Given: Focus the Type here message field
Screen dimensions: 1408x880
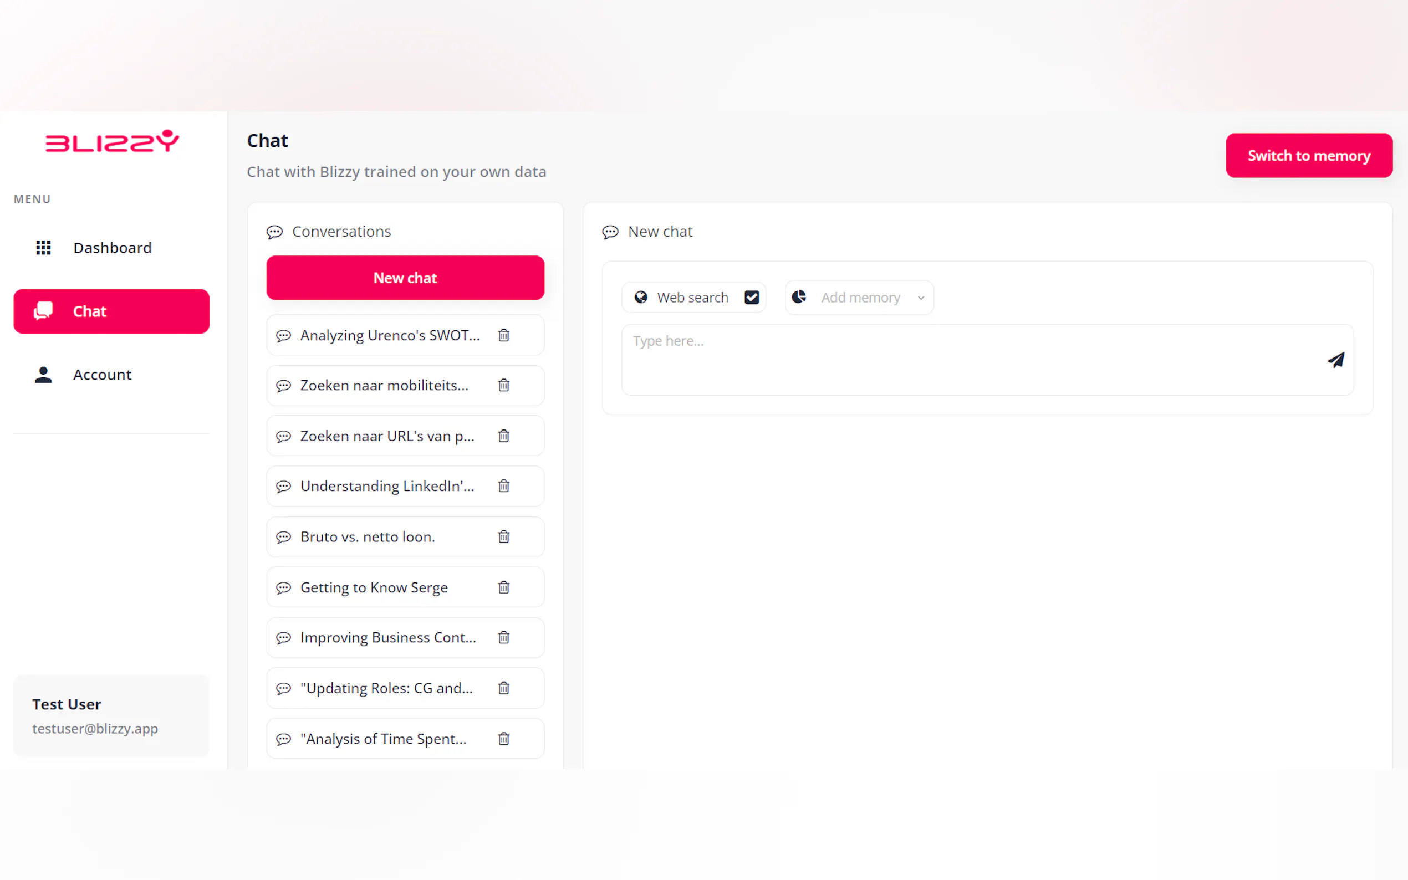Looking at the screenshot, I should [x=966, y=359].
